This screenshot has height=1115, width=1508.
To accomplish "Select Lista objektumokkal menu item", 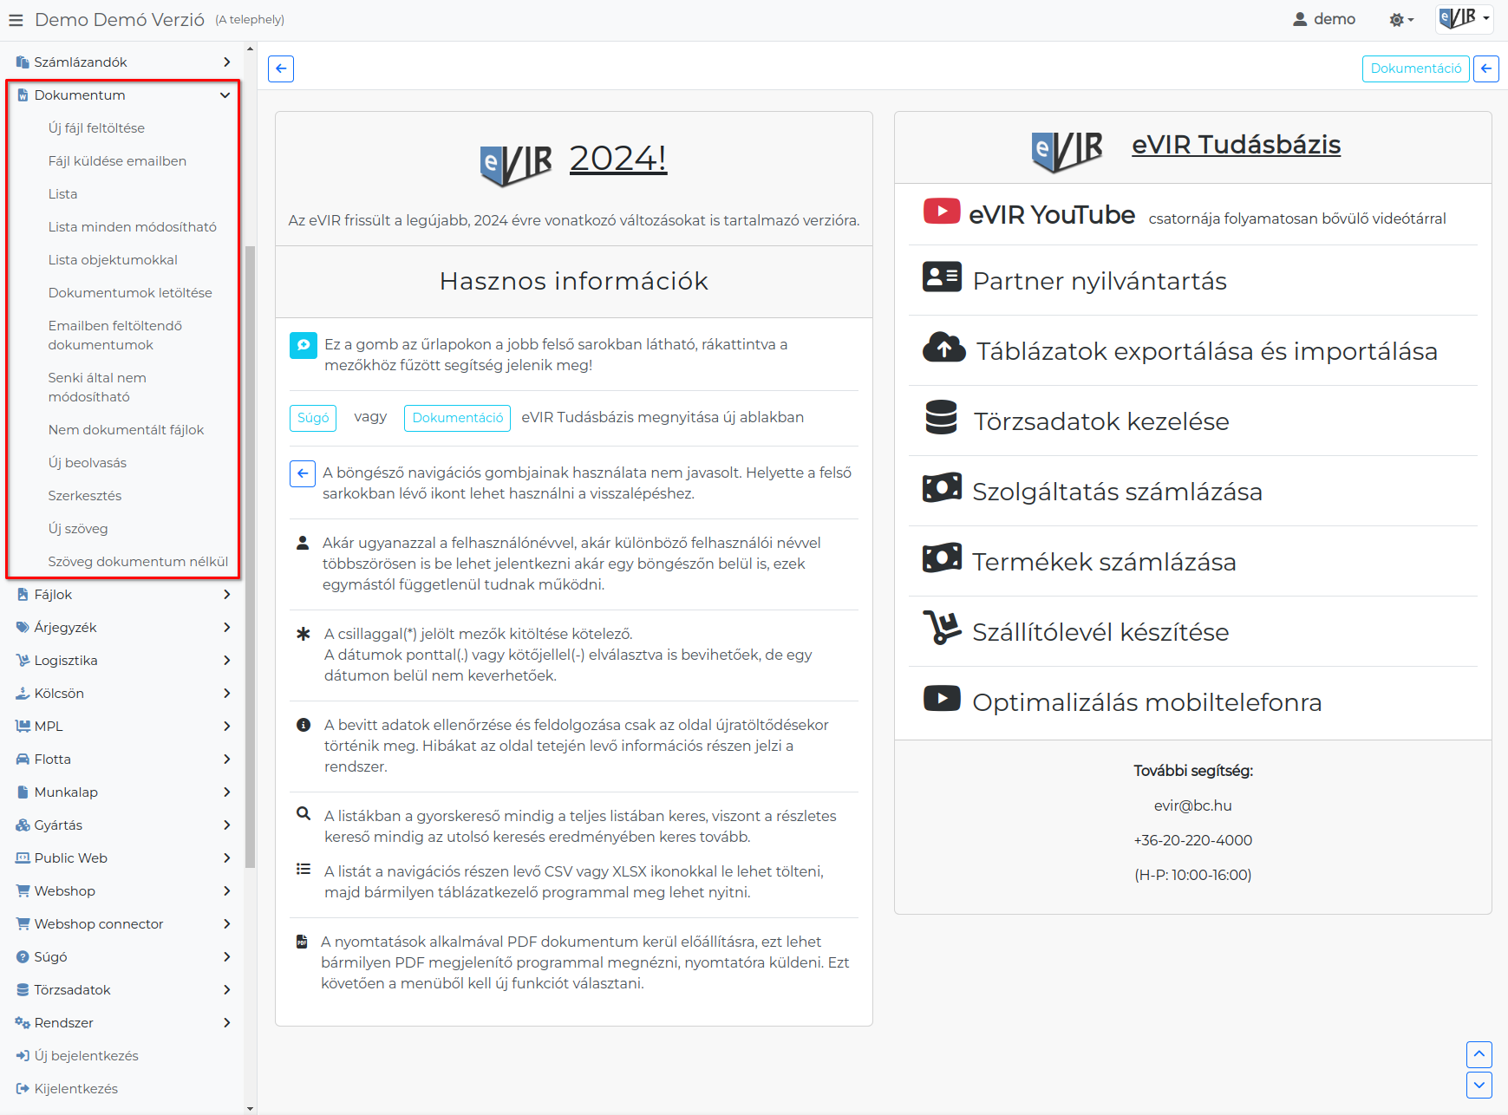I will (113, 260).
